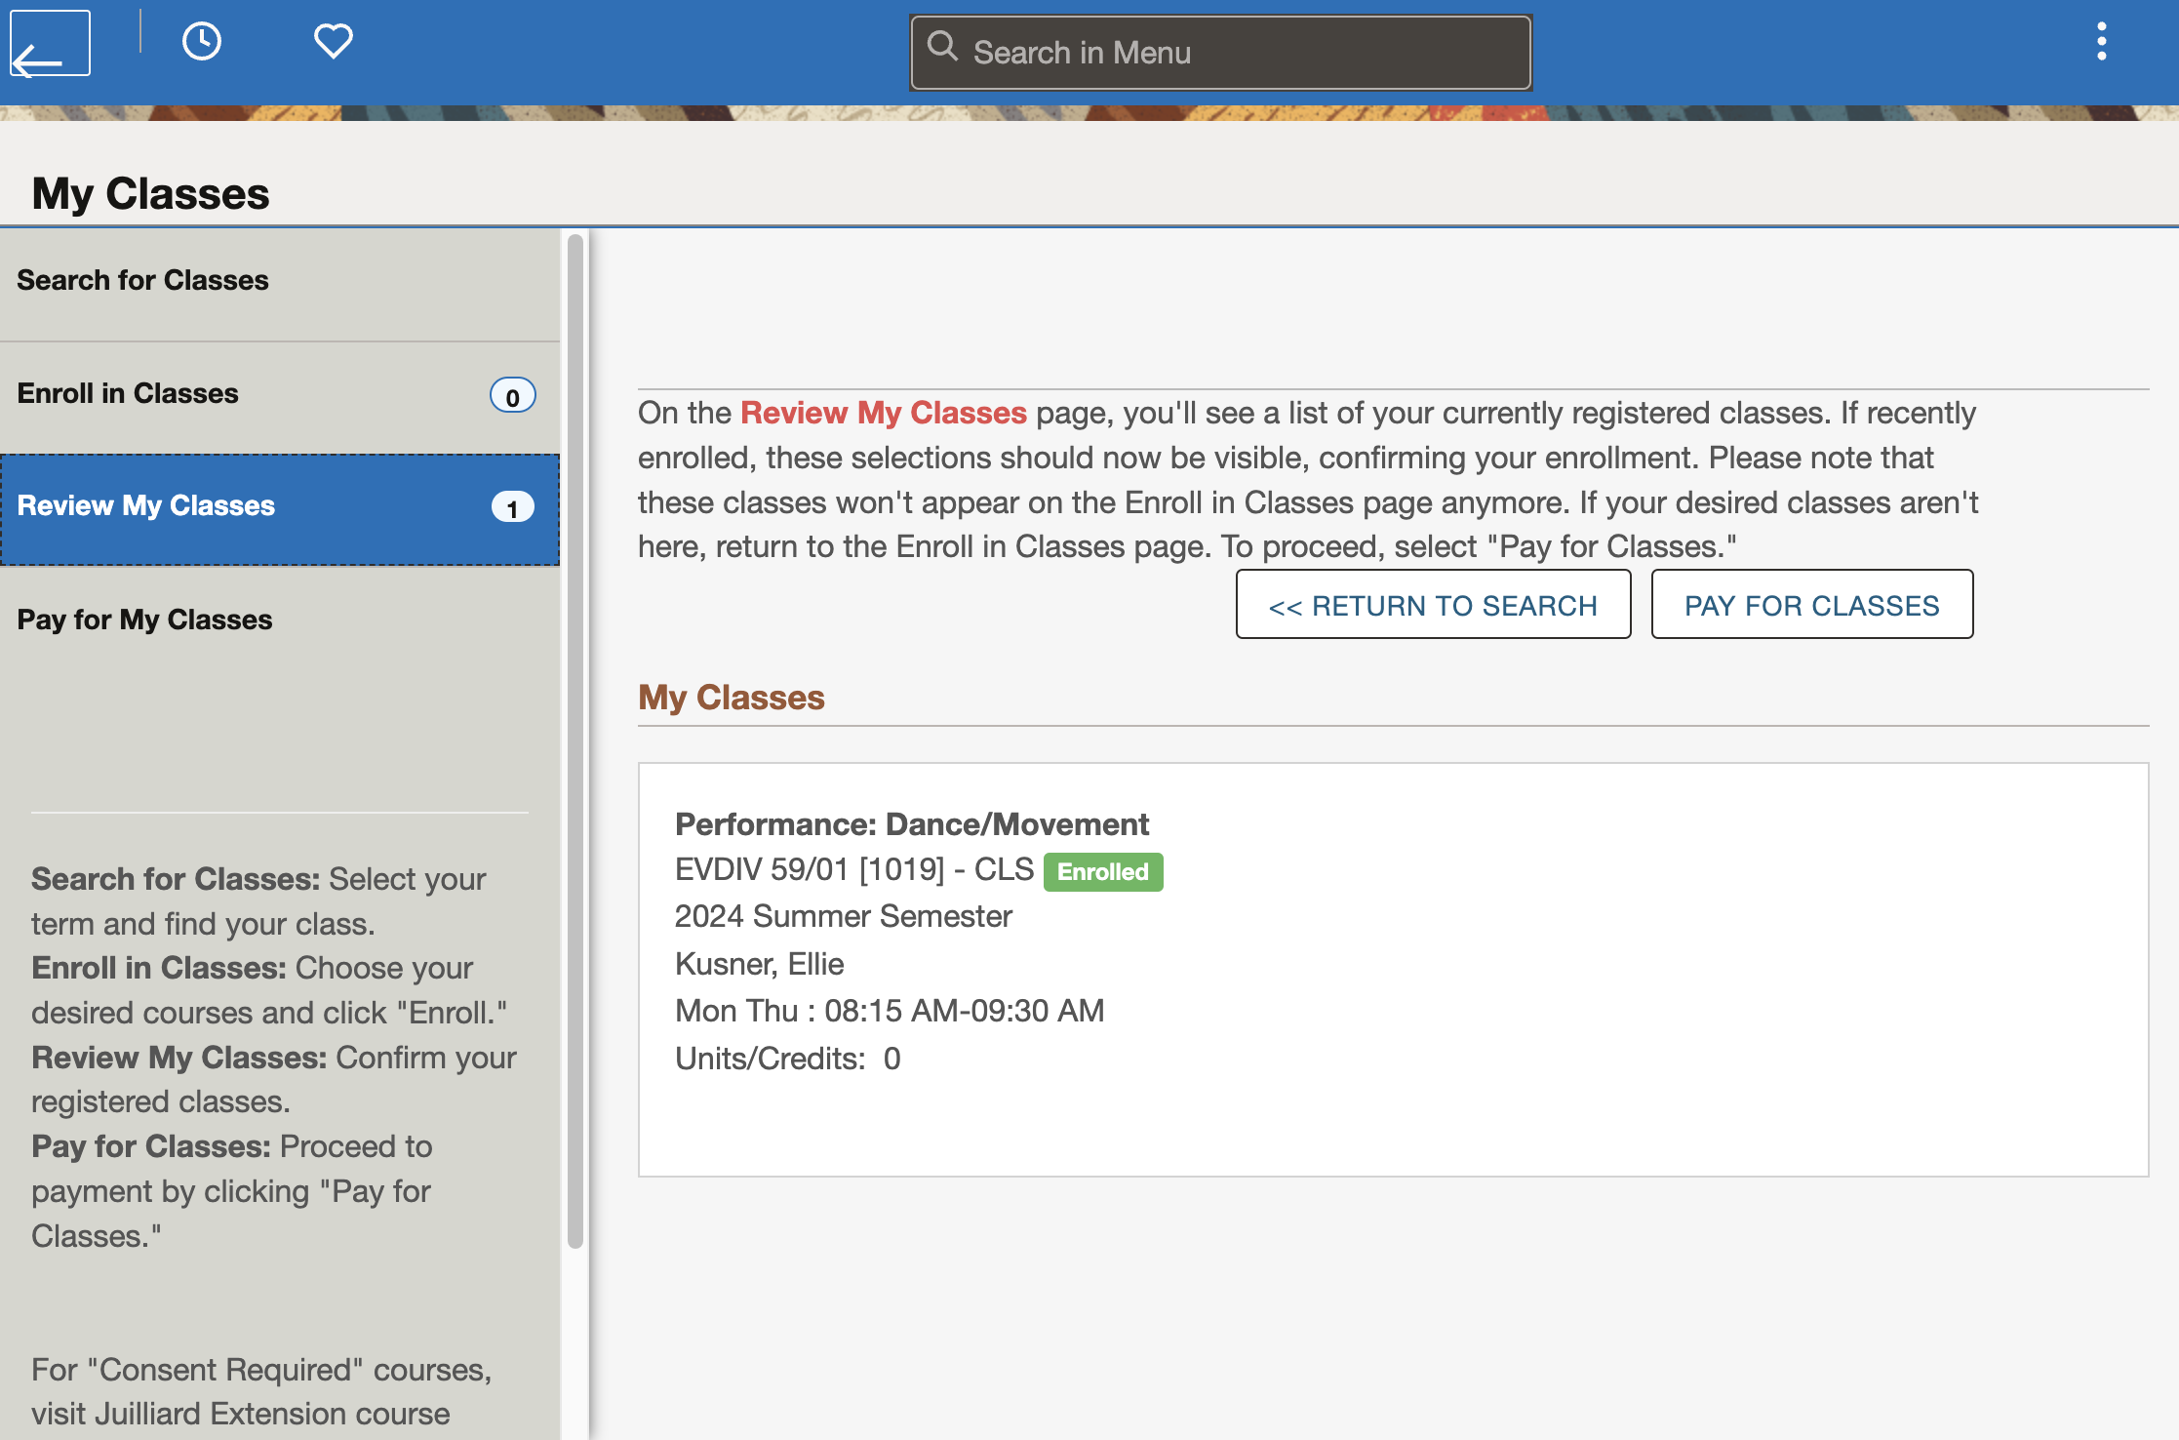Screen dimensions: 2179x1440
Task: Select Review My Classes tab
Action: click(x=280, y=508)
